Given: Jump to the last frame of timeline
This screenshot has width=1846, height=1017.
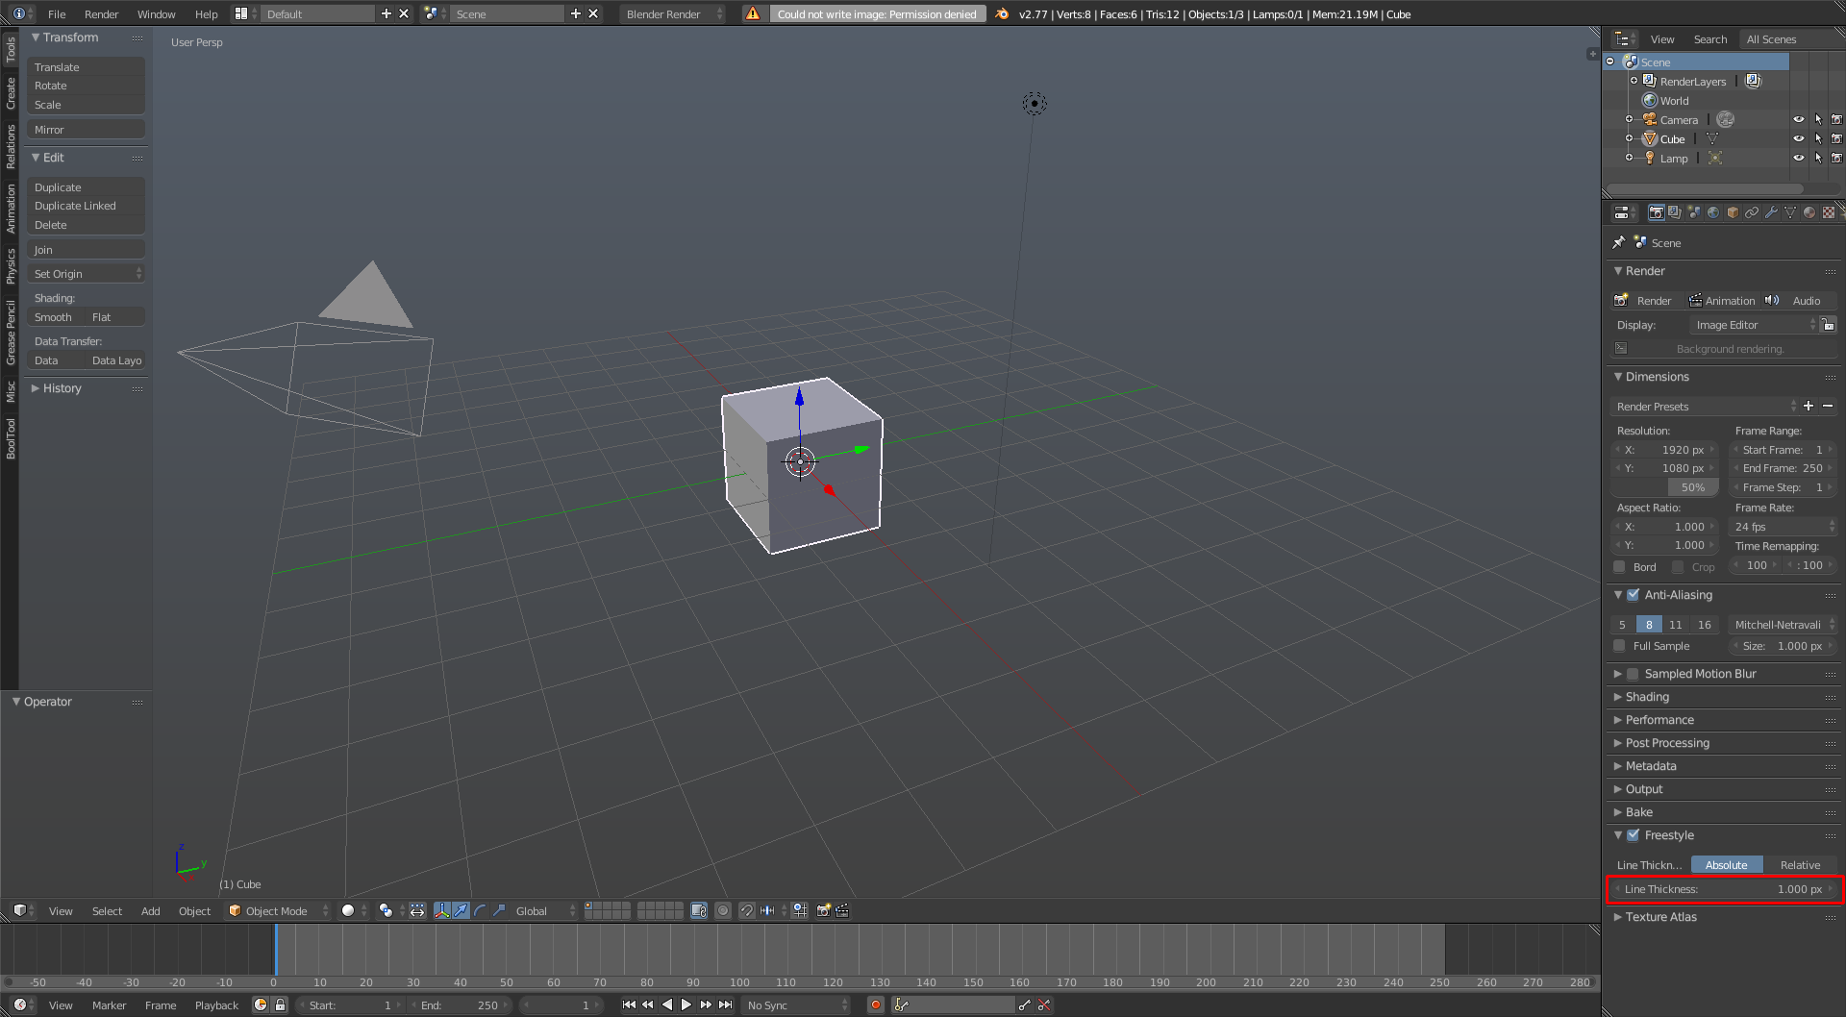Looking at the screenshot, I should click(x=726, y=1005).
